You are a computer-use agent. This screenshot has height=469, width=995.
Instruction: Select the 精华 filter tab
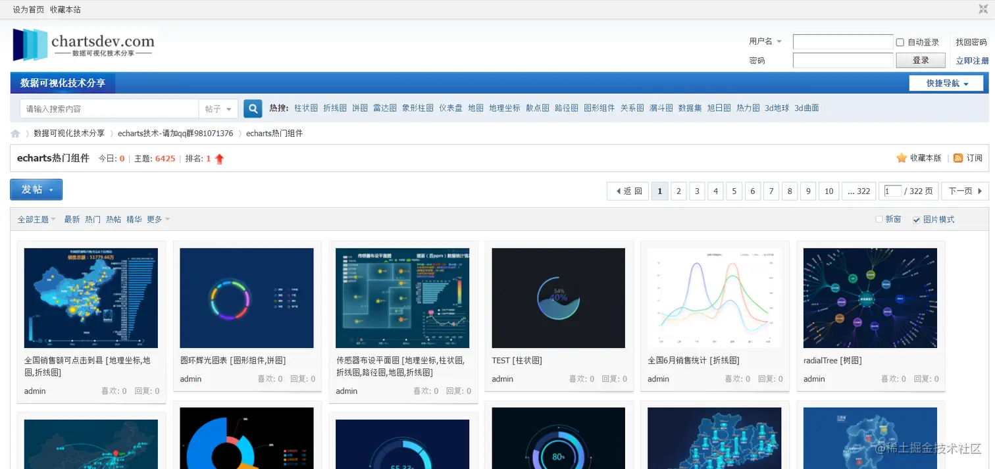134,220
